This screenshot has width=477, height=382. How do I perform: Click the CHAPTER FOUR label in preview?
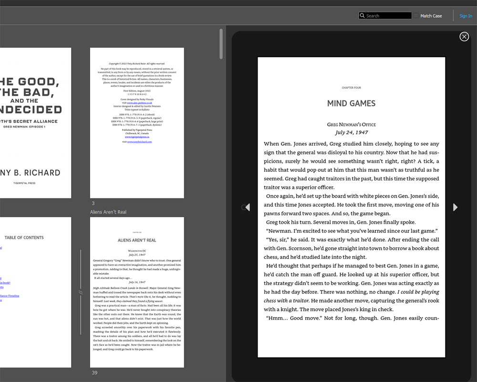[352, 88]
